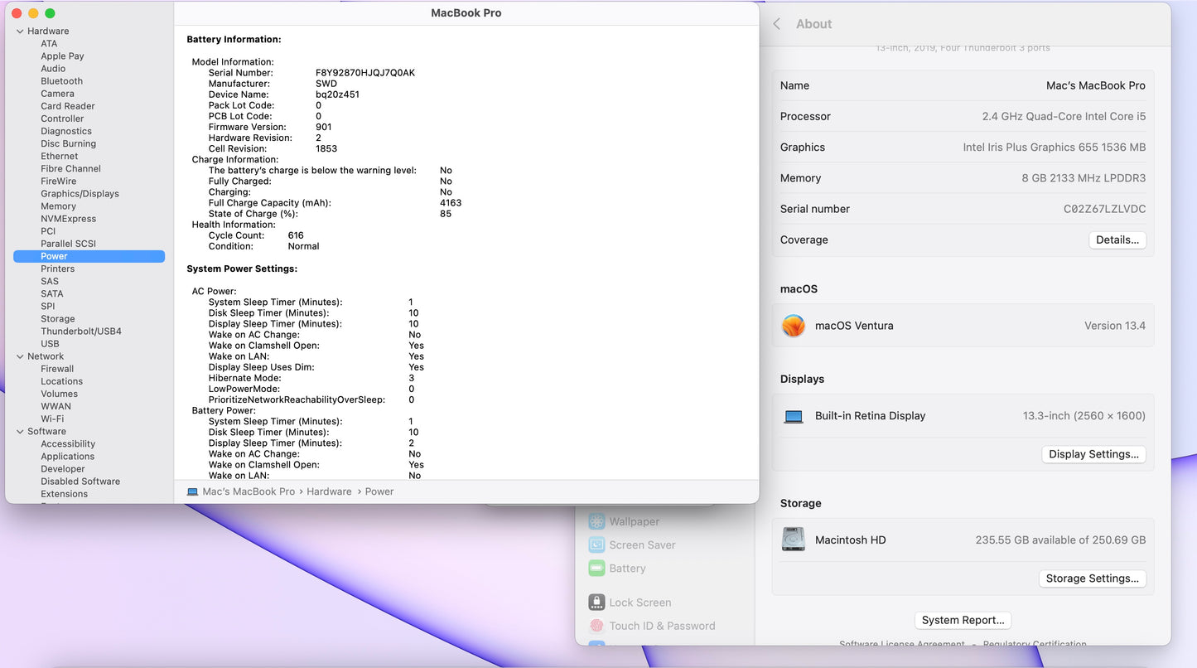Open Display Settings

coord(1093,454)
